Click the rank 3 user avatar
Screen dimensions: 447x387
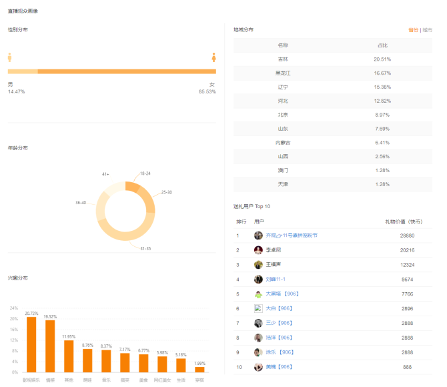(x=258, y=265)
